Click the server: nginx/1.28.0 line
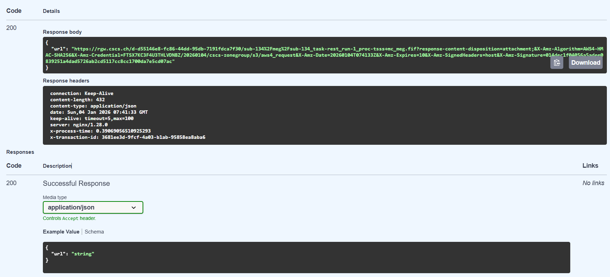 coord(79,125)
